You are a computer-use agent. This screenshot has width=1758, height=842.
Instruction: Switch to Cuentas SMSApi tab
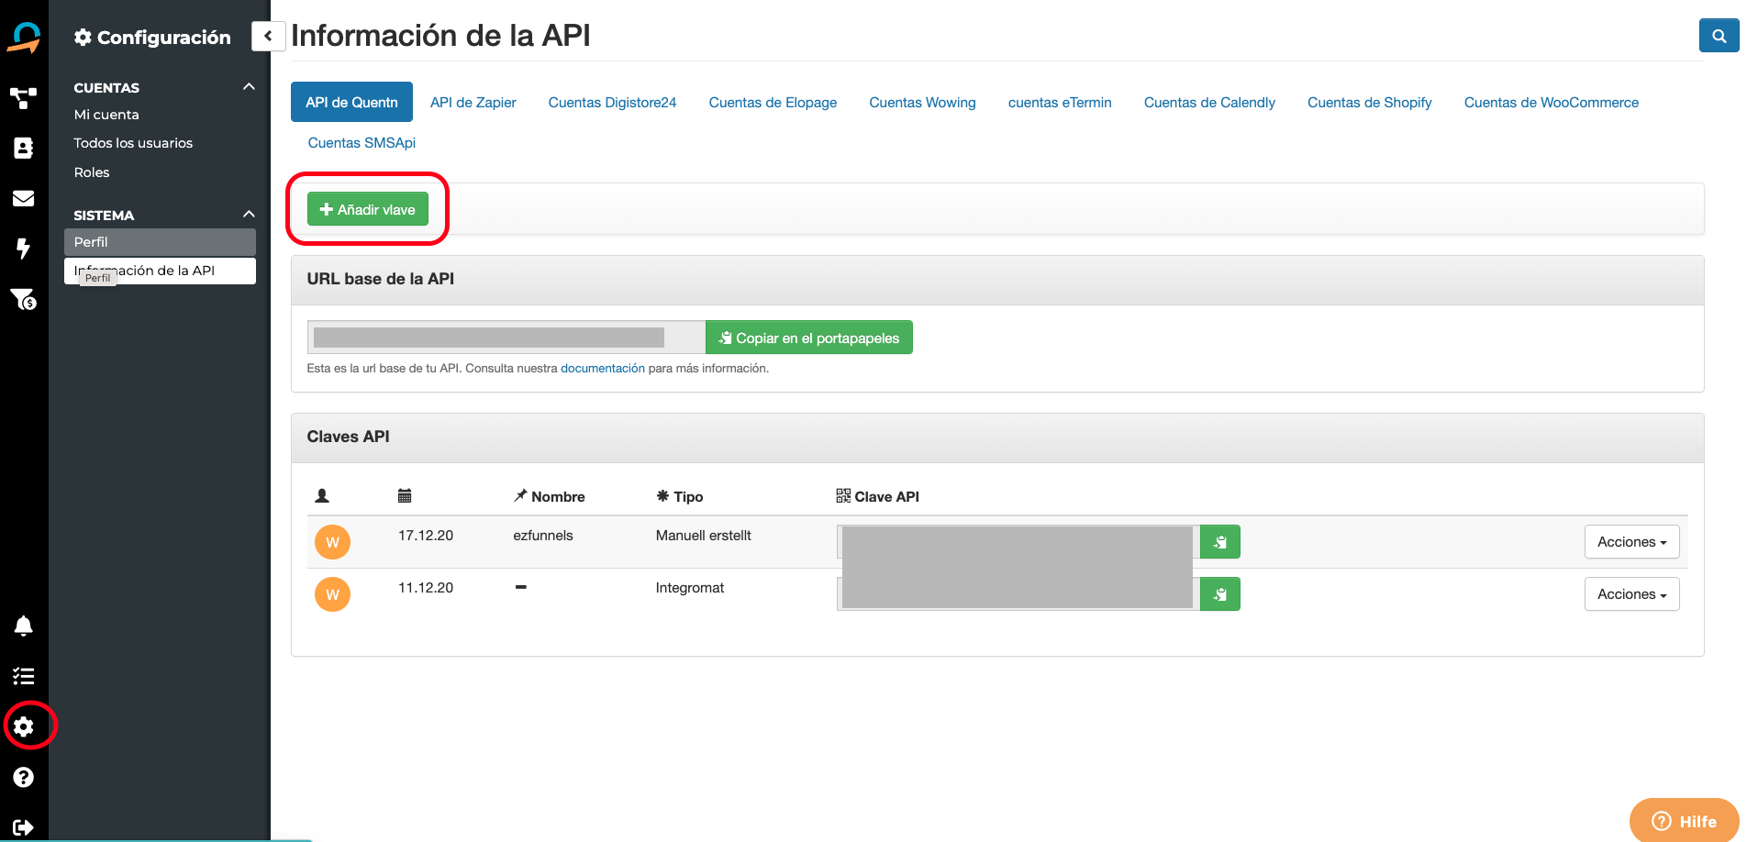click(x=362, y=142)
